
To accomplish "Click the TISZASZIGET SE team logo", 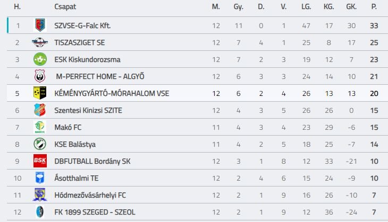I will point(40,42).
